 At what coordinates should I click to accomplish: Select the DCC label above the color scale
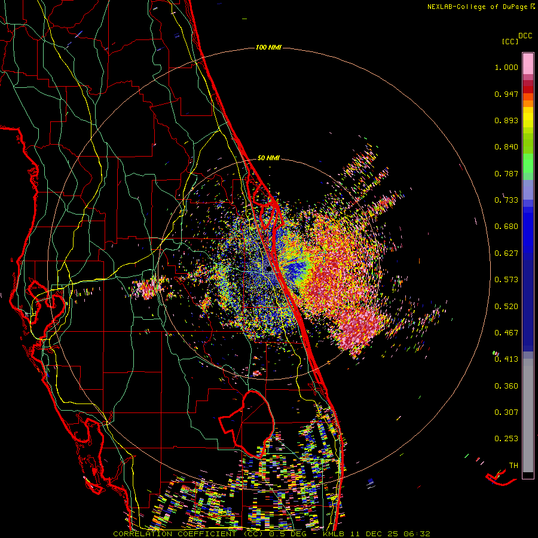point(525,36)
